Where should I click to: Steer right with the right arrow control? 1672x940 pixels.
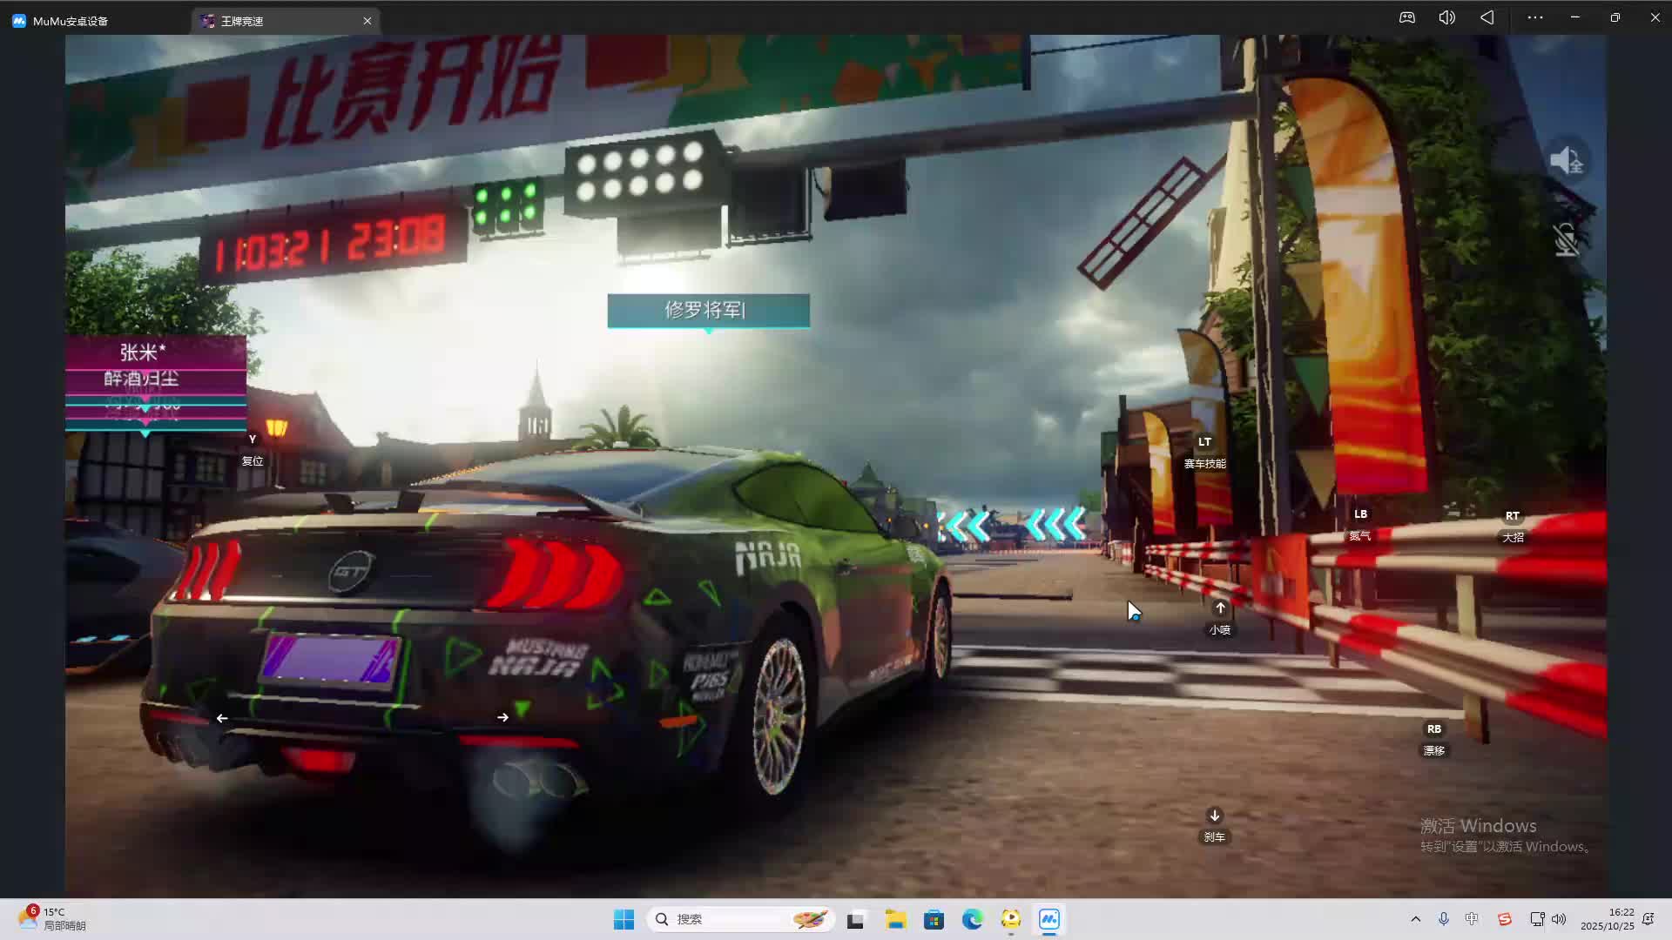[x=502, y=717]
